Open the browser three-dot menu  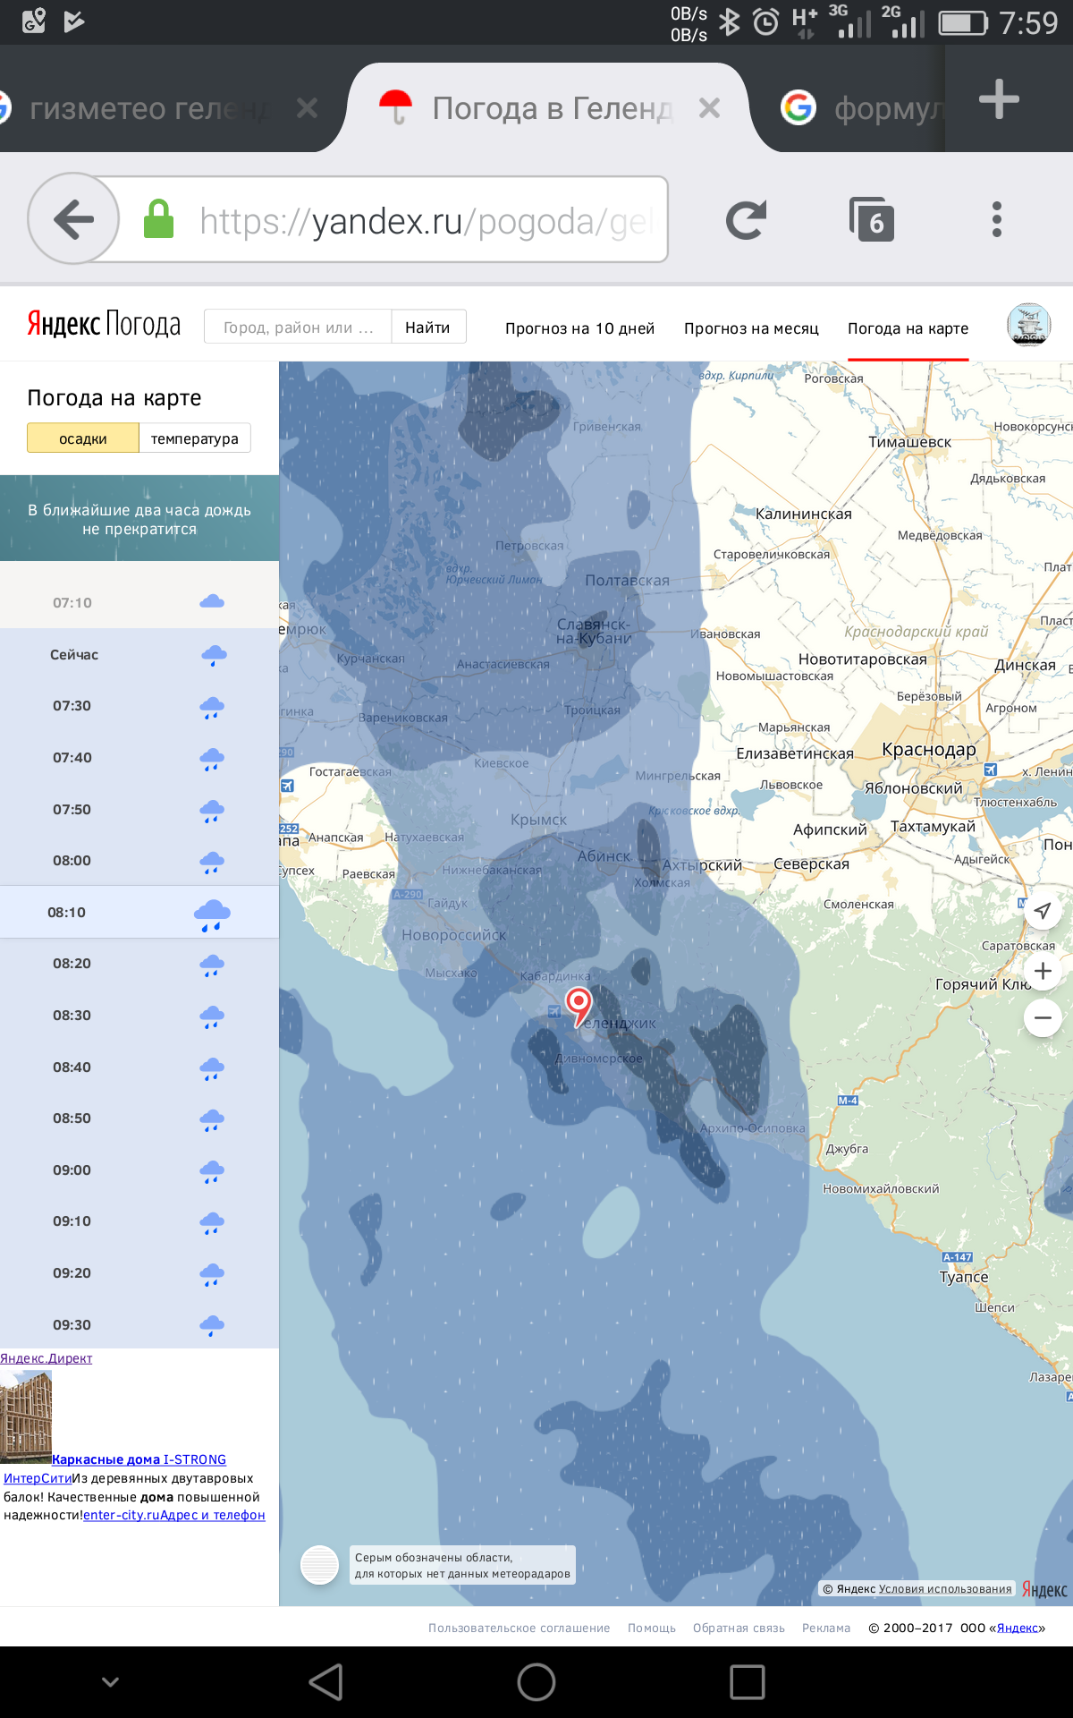coord(997,219)
